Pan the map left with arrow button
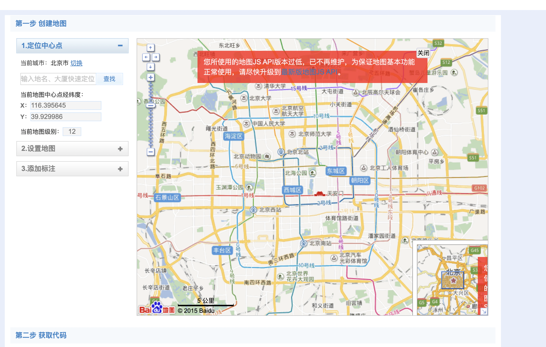Viewport: 546px width, 347px height. (x=146, y=57)
